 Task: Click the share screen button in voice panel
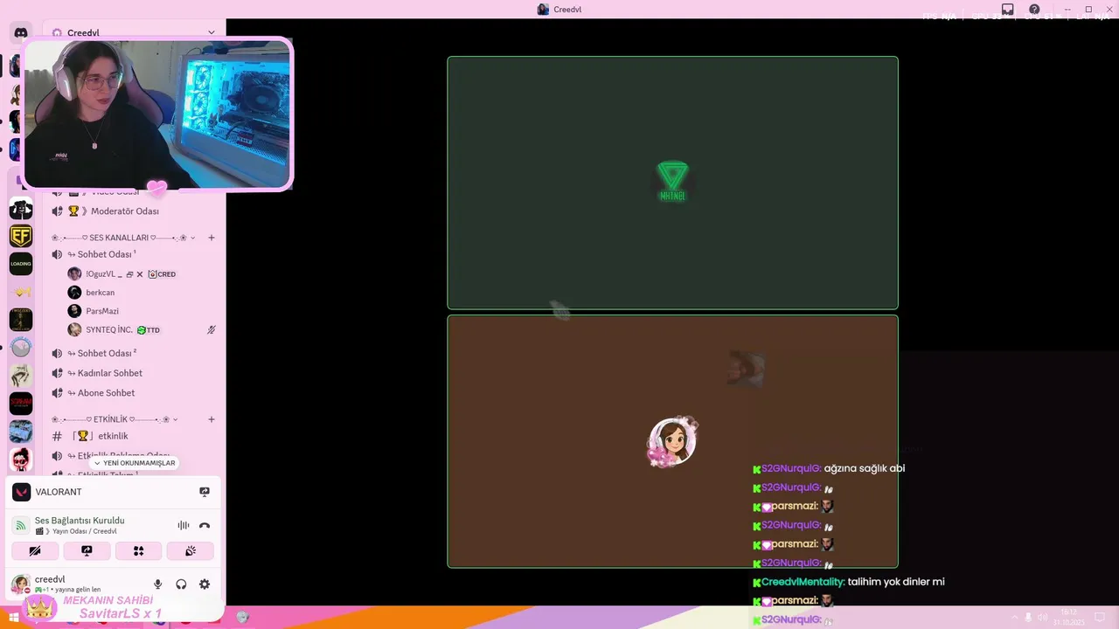point(87,550)
